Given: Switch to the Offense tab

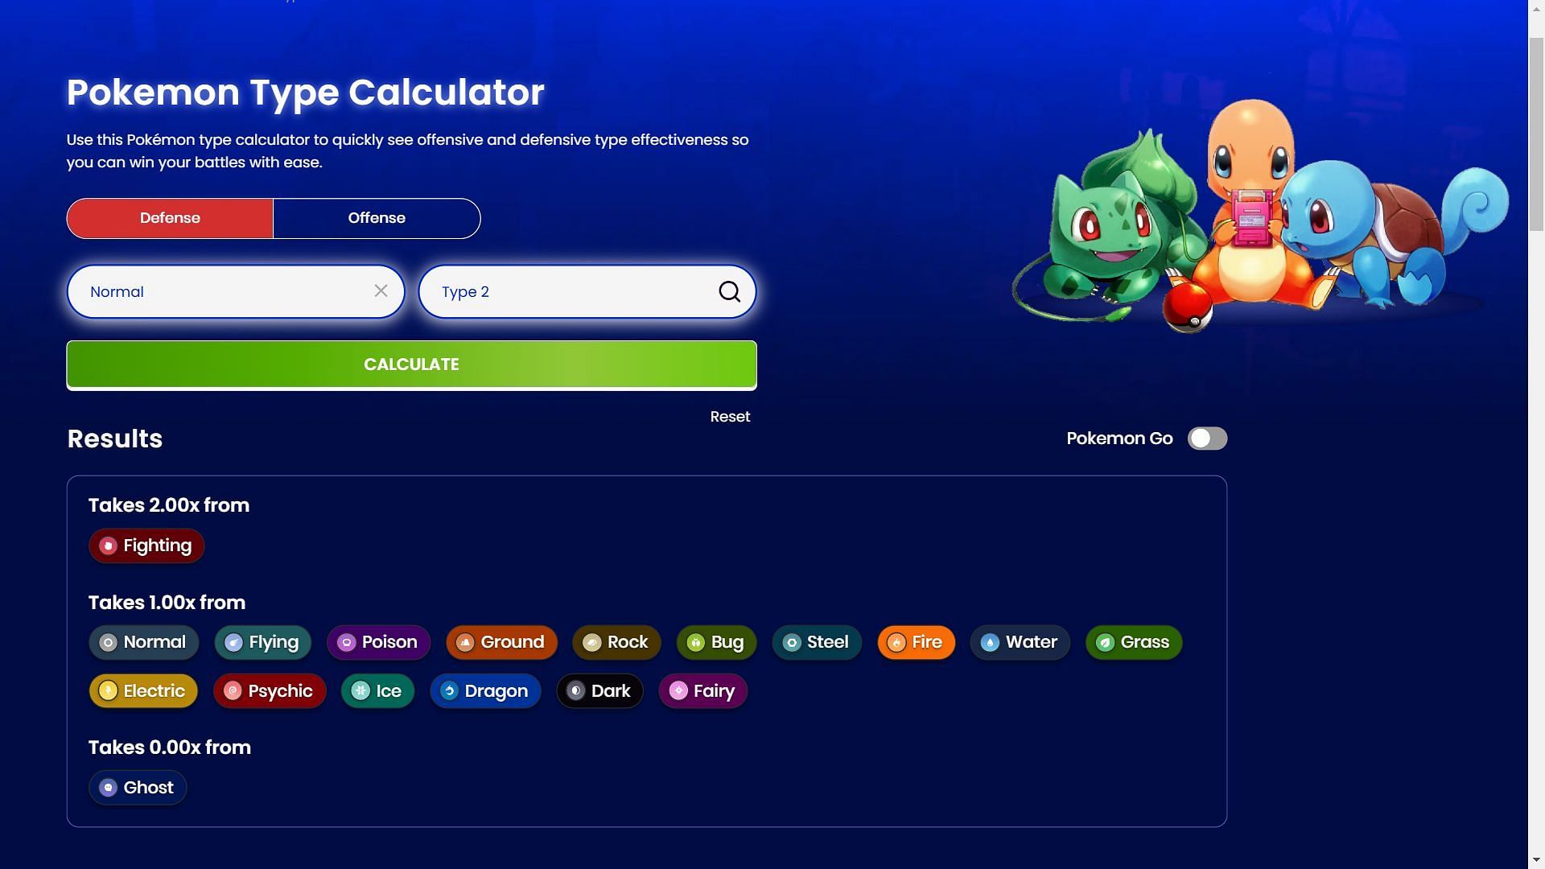Looking at the screenshot, I should [377, 217].
